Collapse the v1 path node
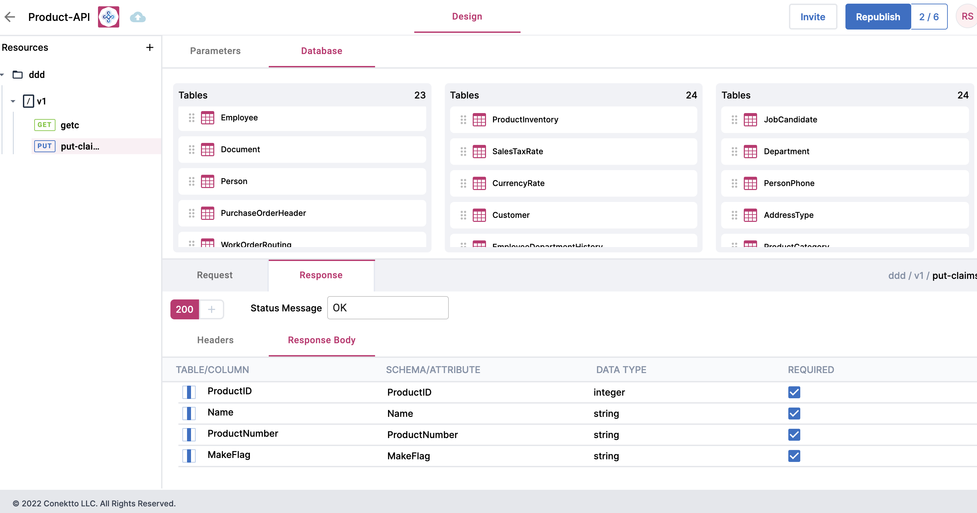Viewport: 977px width, 513px height. point(13,101)
